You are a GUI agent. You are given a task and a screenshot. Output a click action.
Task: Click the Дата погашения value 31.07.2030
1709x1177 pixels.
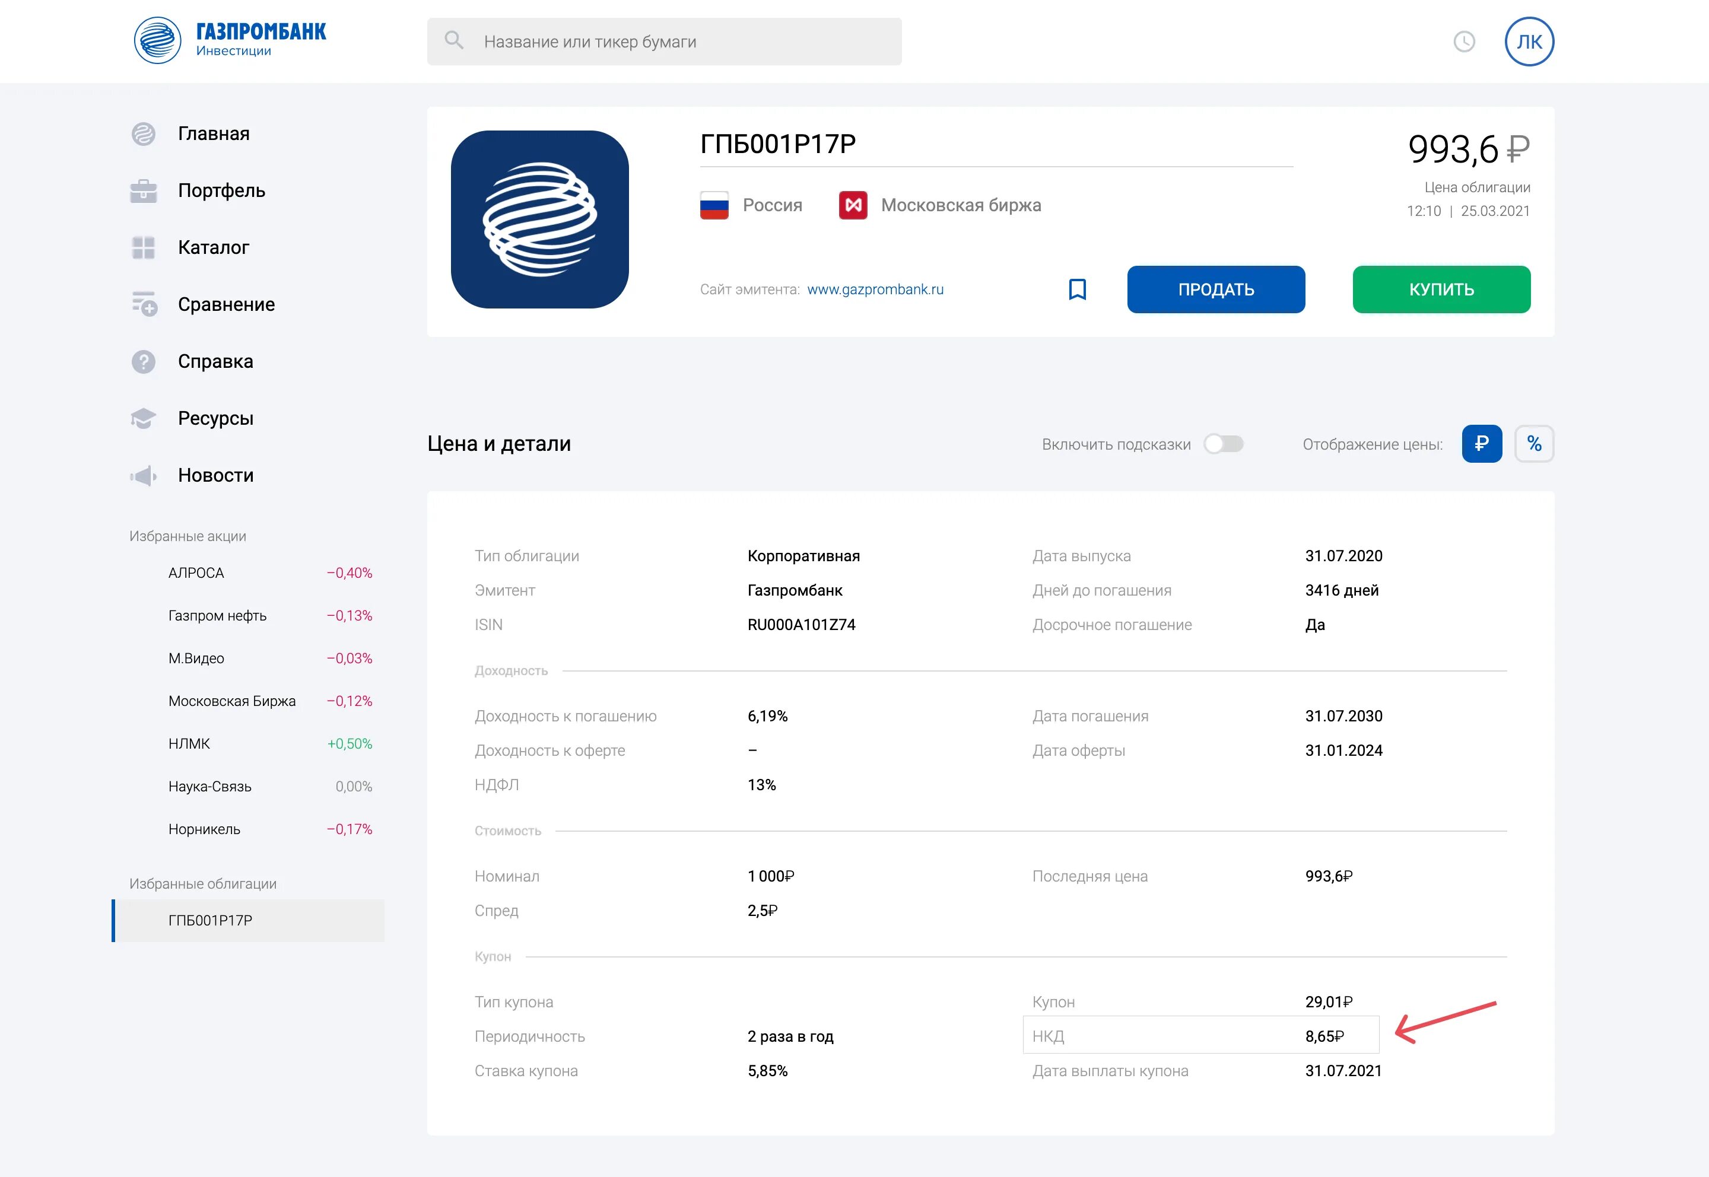pyautogui.click(x=1343, y=716)
